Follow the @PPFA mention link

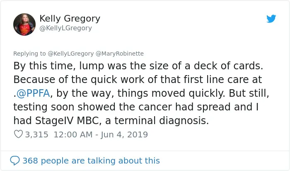tap(33, 93)
